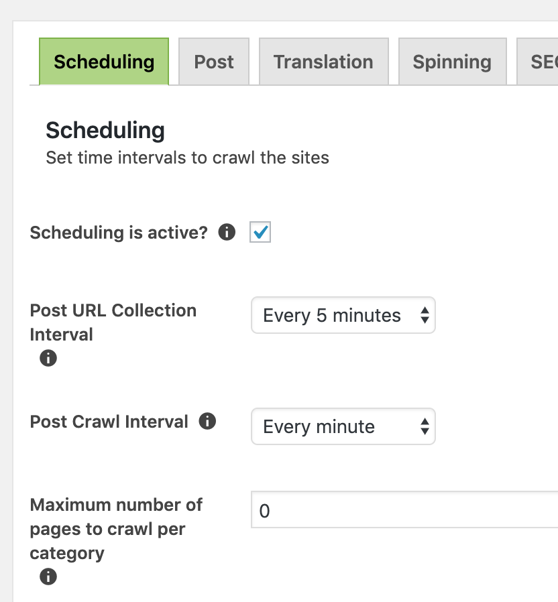Switch to the Translation tab
558x602 pixels.
324,62
